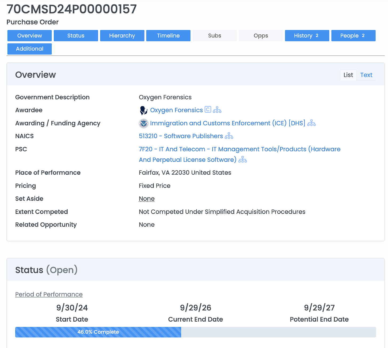388x348 pixels.
Task: Click the Purchase Order subtitle
Action: [33, 22]
